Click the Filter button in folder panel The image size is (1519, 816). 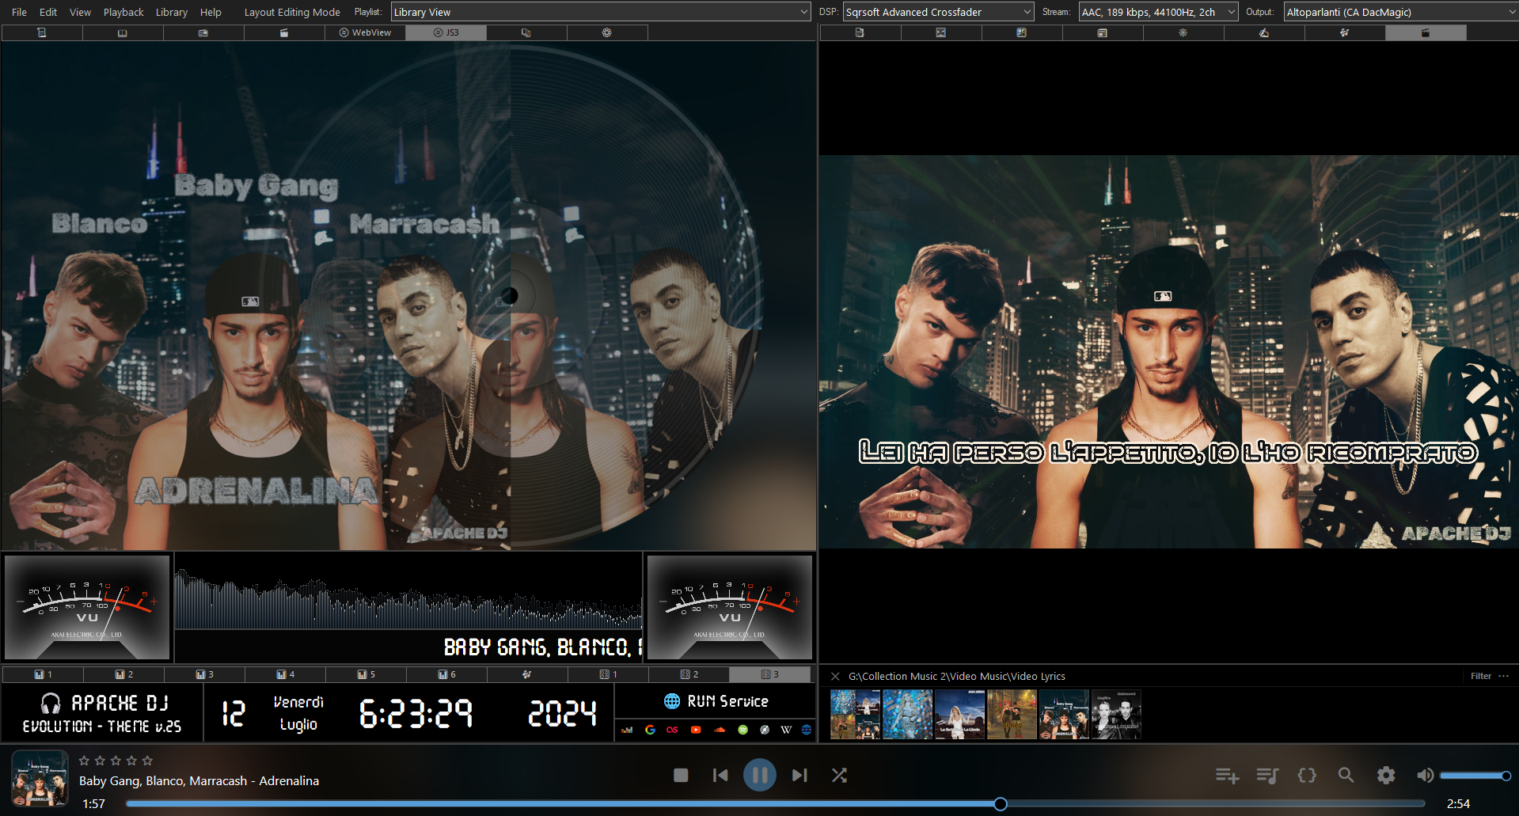pos(1480,676)
